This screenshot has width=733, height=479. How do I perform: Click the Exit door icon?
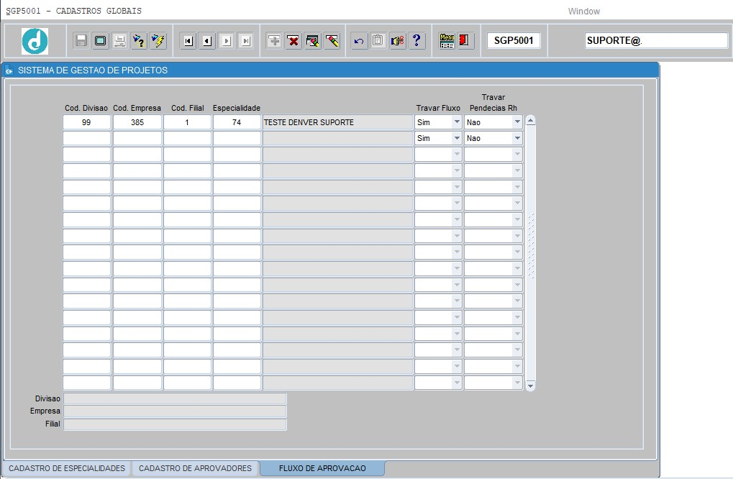click(x=465, y=41)
